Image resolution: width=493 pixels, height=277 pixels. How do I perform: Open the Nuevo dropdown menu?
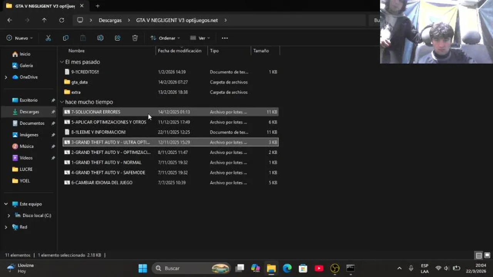pos(20,38)
